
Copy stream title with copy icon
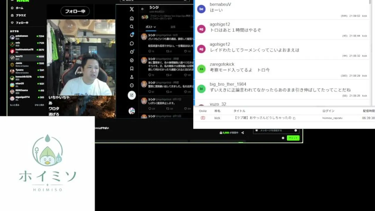(x=294, y=118)
